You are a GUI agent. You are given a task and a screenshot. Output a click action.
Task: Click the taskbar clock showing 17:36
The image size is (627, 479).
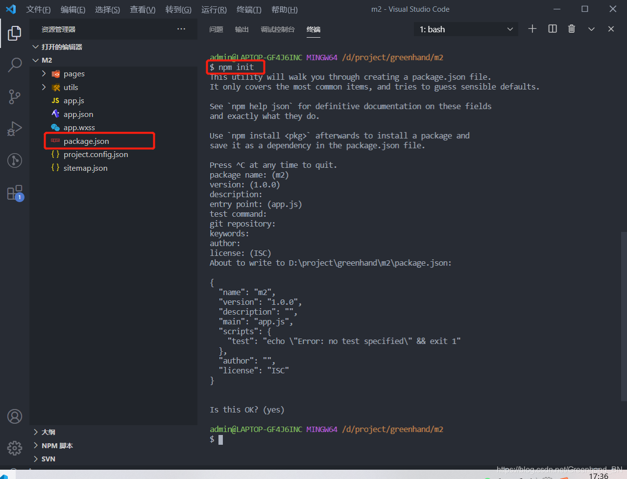[x=599, y=476]
